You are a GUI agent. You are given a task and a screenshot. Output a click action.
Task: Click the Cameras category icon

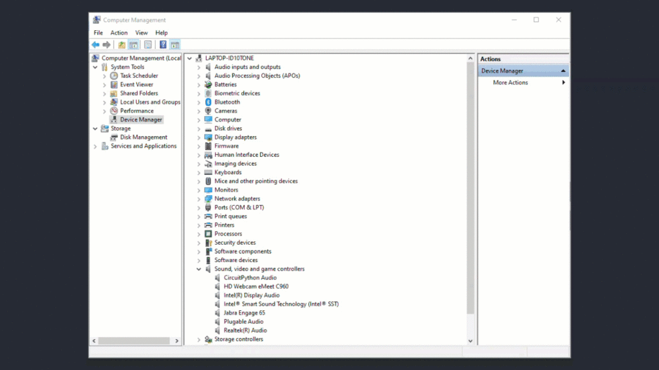(208, 110)
